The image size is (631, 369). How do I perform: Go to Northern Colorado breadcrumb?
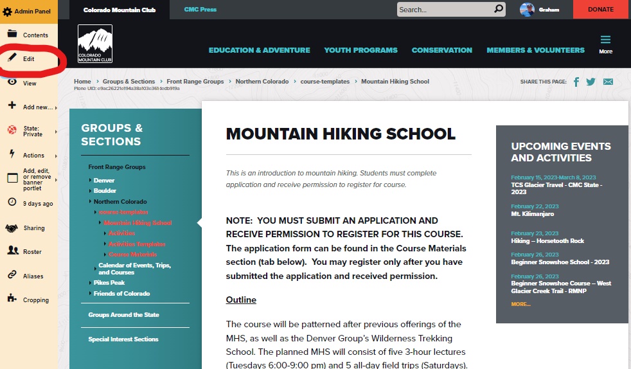tap(262, 81)
